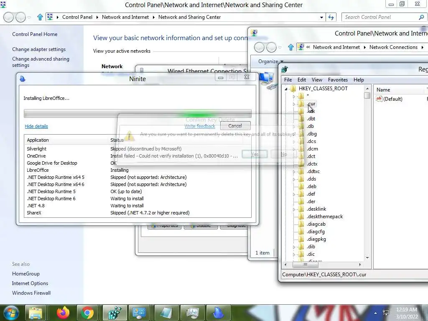Screen dimensions: 428x321
Task: Open HomeGroup link under See also
Action: [25, 274]
